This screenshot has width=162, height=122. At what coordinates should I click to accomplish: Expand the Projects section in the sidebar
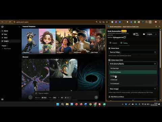5,46
